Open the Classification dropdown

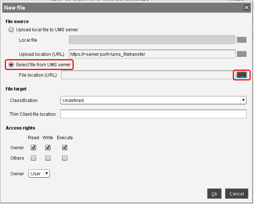click(153, 100)
